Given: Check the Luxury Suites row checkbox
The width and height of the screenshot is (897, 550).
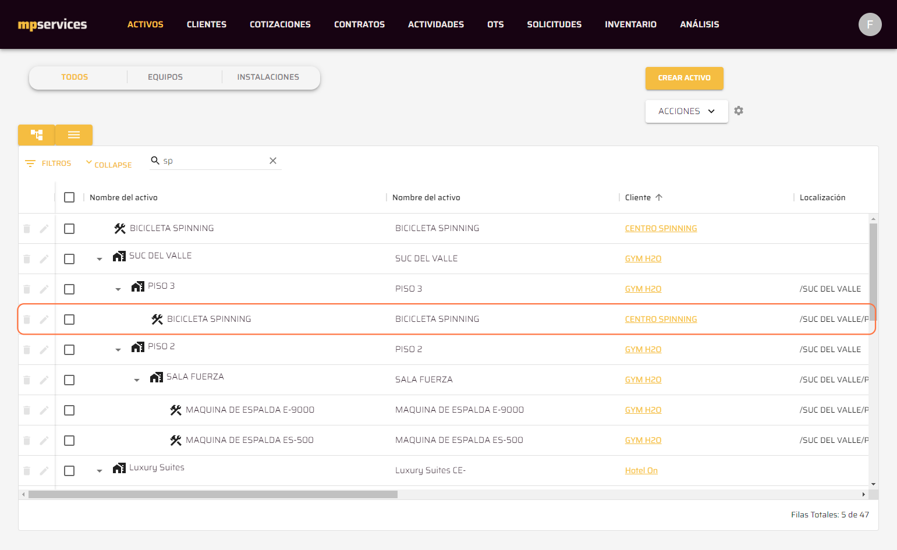Looking at the screenshot, I should coord(69,471).
